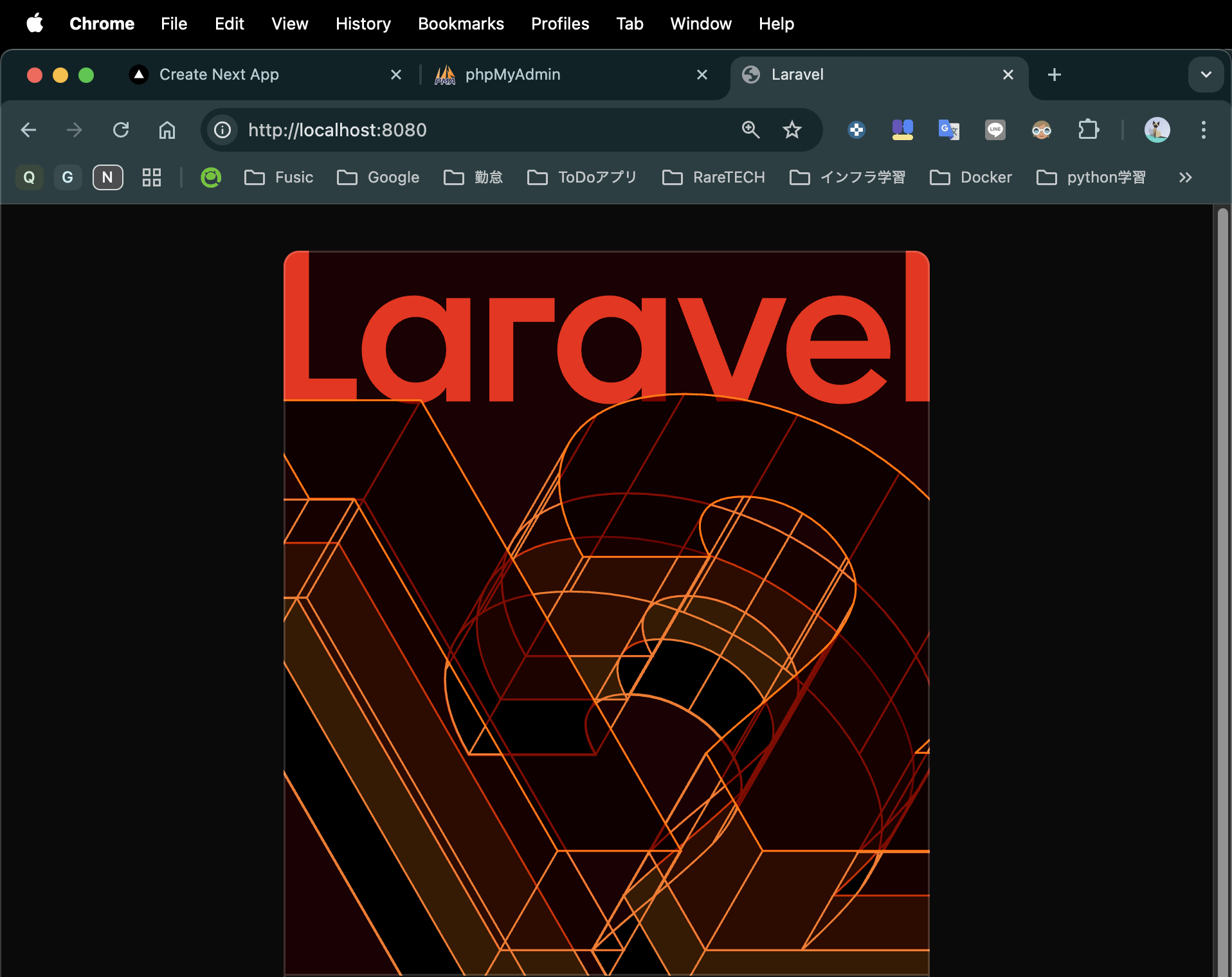Open the インフラ学習 bookmarks folder
Viewport: 1232px width, 977px height.
(x=847, y=177)
